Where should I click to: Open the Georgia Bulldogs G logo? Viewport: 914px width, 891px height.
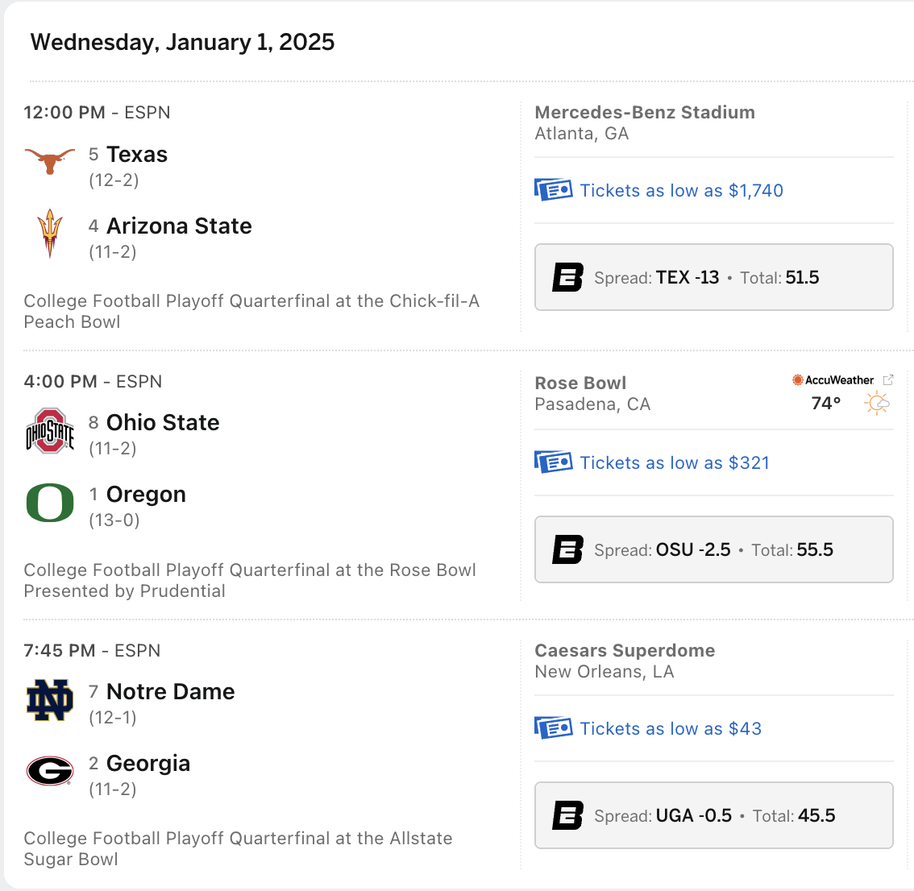(50, 771)
